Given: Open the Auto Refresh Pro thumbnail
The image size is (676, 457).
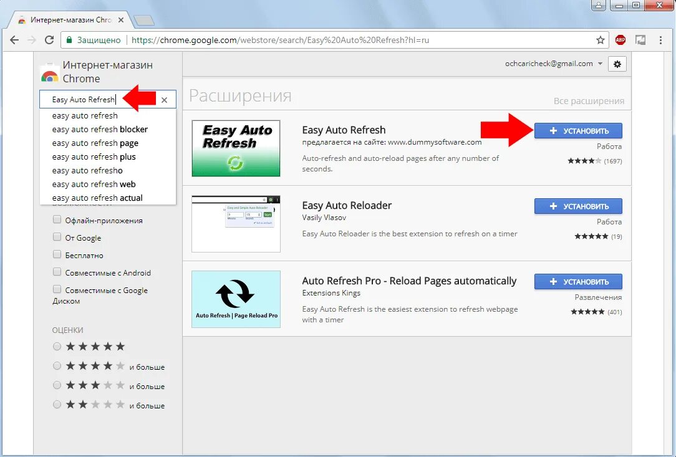Looking at the screenshot, I should (x=236, y=299).
